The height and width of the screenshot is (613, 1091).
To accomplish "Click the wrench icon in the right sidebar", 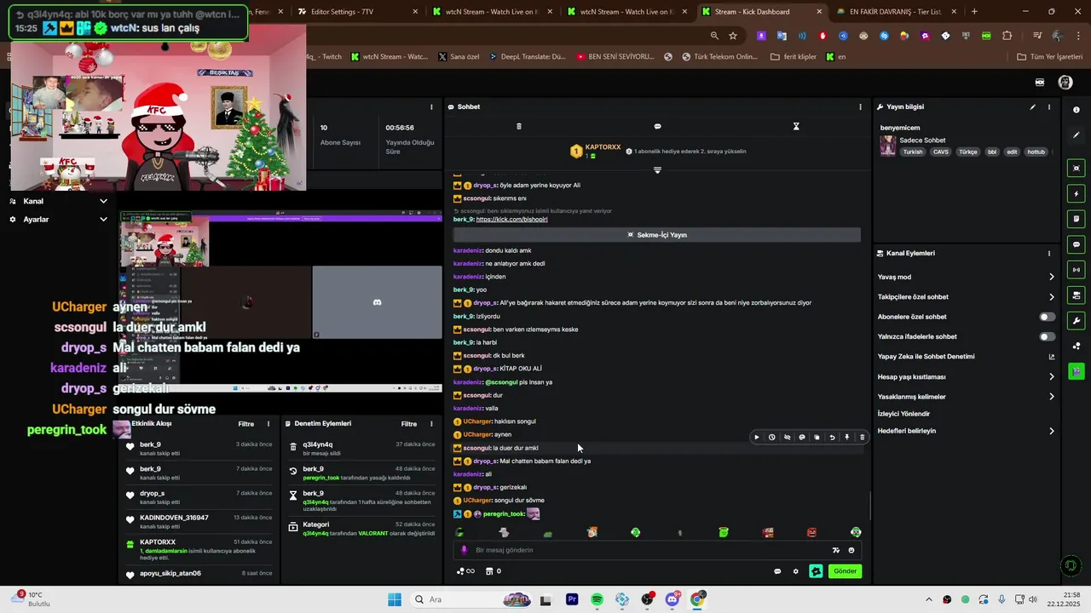I will click(1077, 321).
